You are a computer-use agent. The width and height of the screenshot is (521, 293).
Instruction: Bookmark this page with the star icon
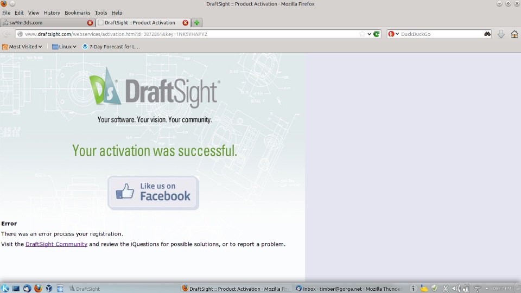(x=362, y=34)
